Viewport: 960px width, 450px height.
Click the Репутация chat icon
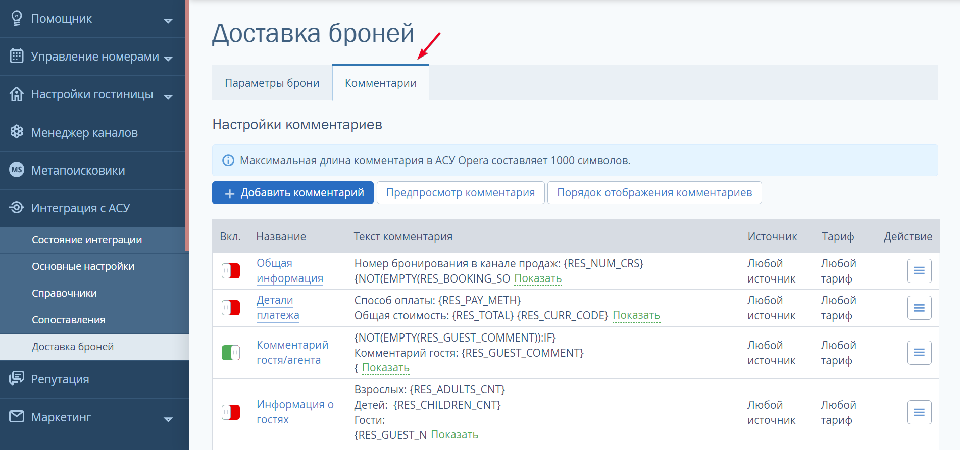point(17,378)
